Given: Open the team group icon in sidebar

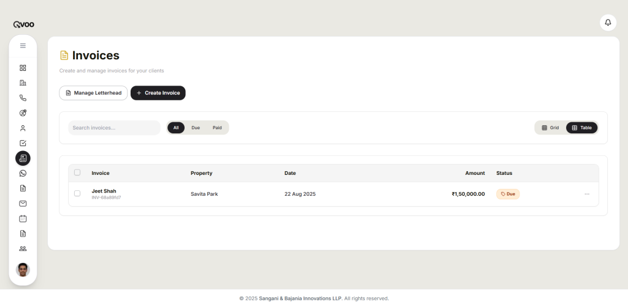Looking at the screenshot, I should point(23,249).
